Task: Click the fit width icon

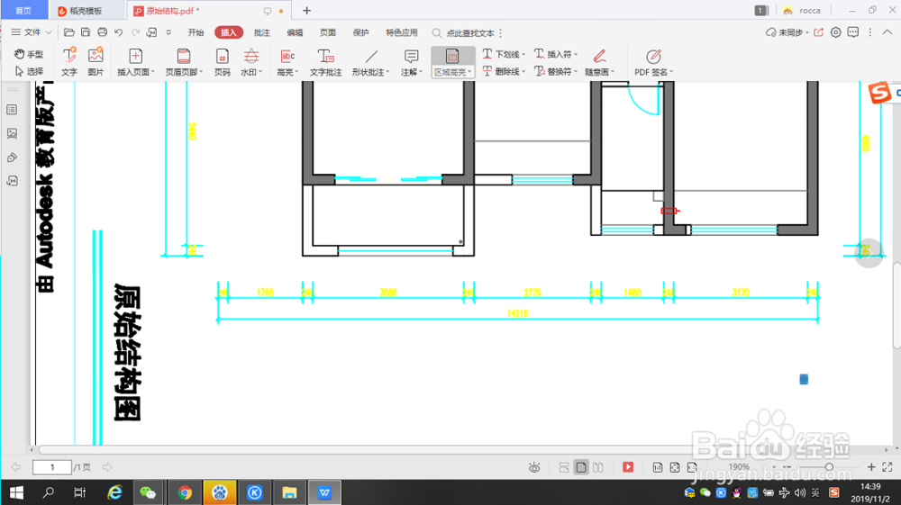Action: pyautogui.click(x=692, y=467)
